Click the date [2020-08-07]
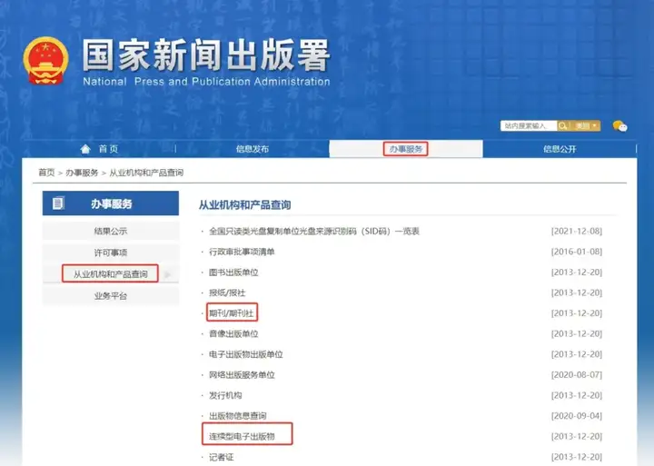The image size is (654, 466). (x=577, y=374)
